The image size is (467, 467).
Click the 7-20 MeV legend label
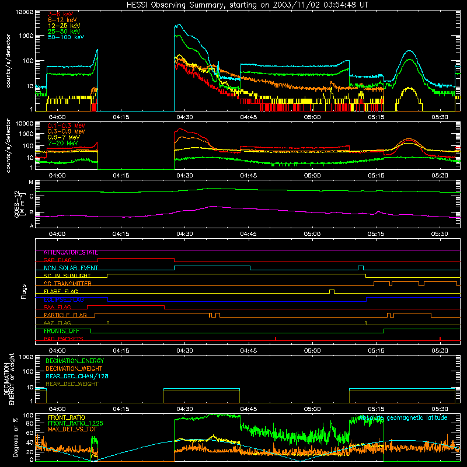coord(63,143)
